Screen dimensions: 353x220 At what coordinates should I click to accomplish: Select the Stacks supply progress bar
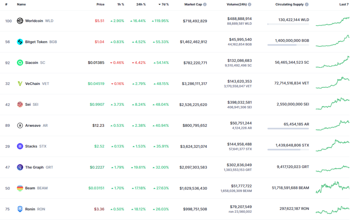[288, 149]
